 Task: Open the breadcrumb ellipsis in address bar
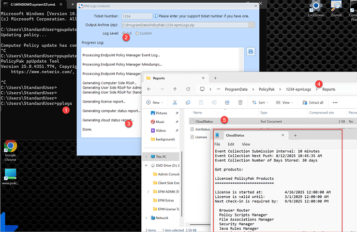(x=218, y=89)
